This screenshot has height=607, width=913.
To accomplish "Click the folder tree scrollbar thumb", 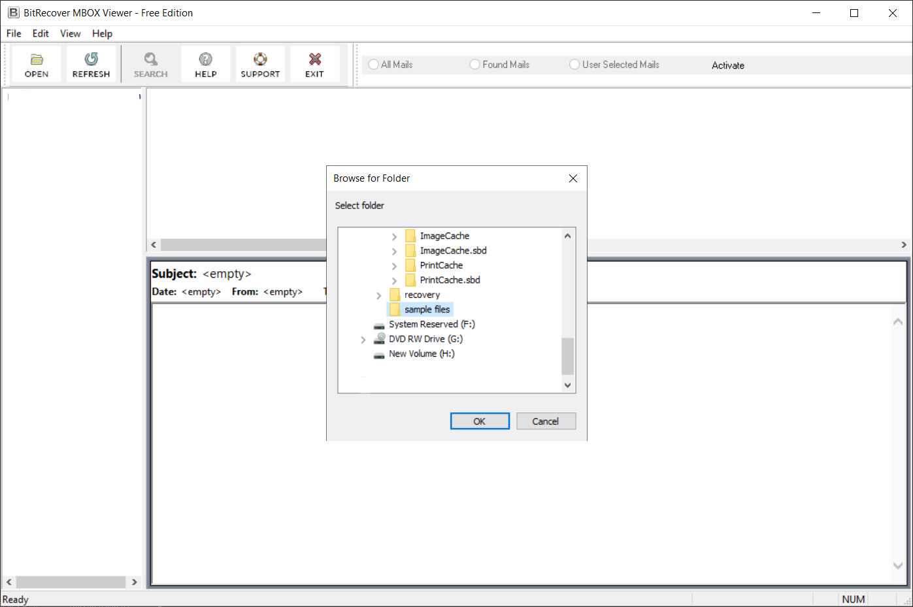I will click(567, 356).
